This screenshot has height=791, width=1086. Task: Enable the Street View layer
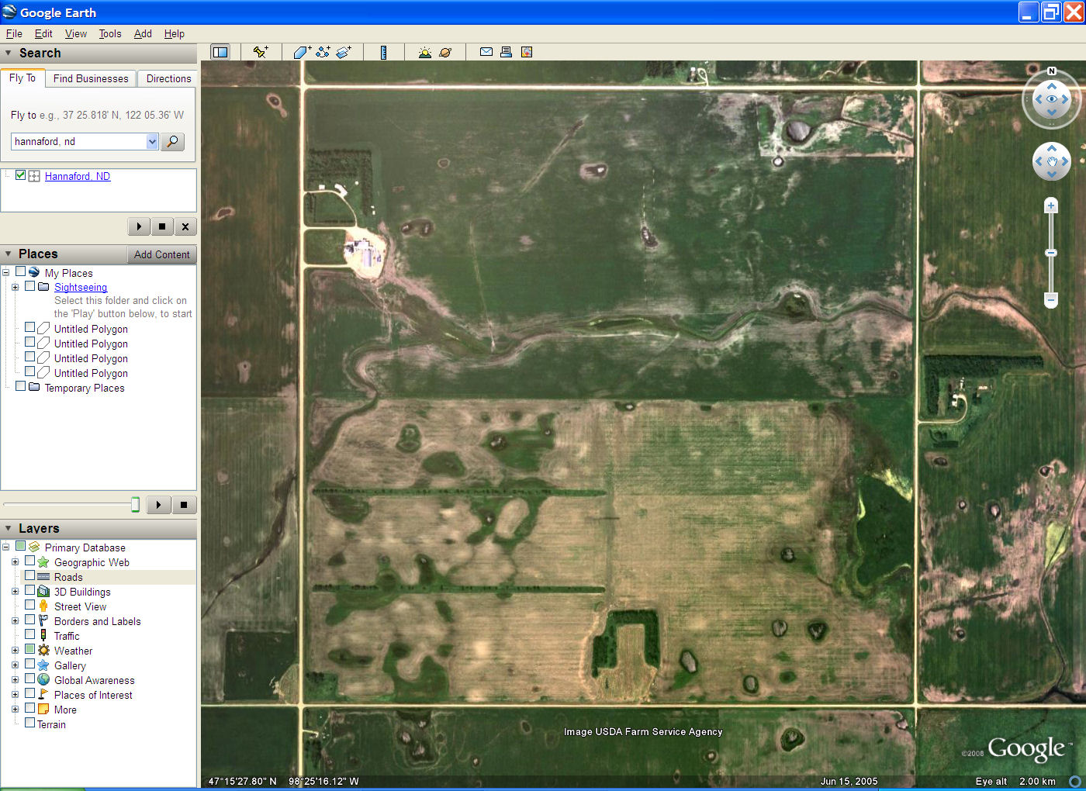[29, 605]
